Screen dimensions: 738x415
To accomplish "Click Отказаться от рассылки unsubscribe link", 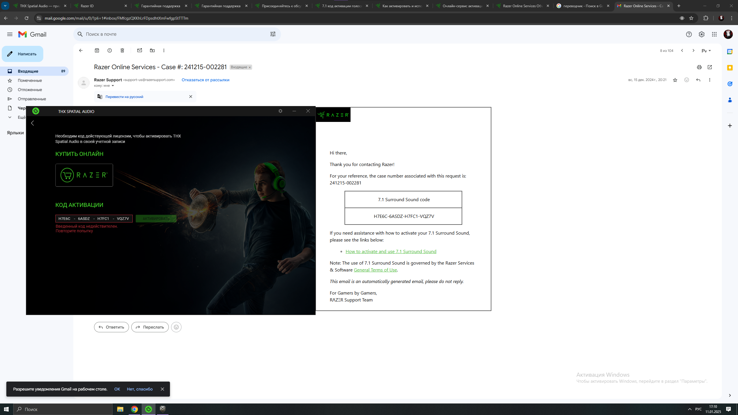I will tap(205, 80).
